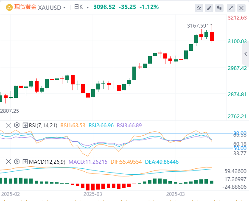Screen dimensions: 249x201
Task: Click the 现货黄金 instrument name
Action: pos(25,7)
